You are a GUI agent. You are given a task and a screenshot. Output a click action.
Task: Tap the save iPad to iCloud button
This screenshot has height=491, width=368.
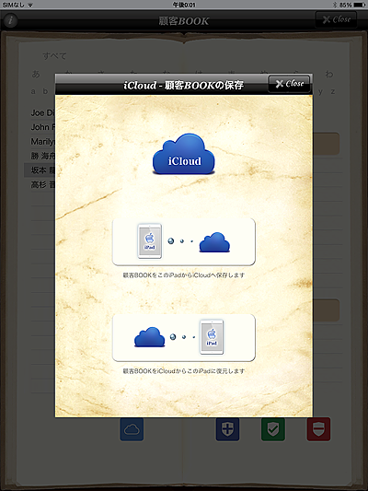(x=183, y=241)
